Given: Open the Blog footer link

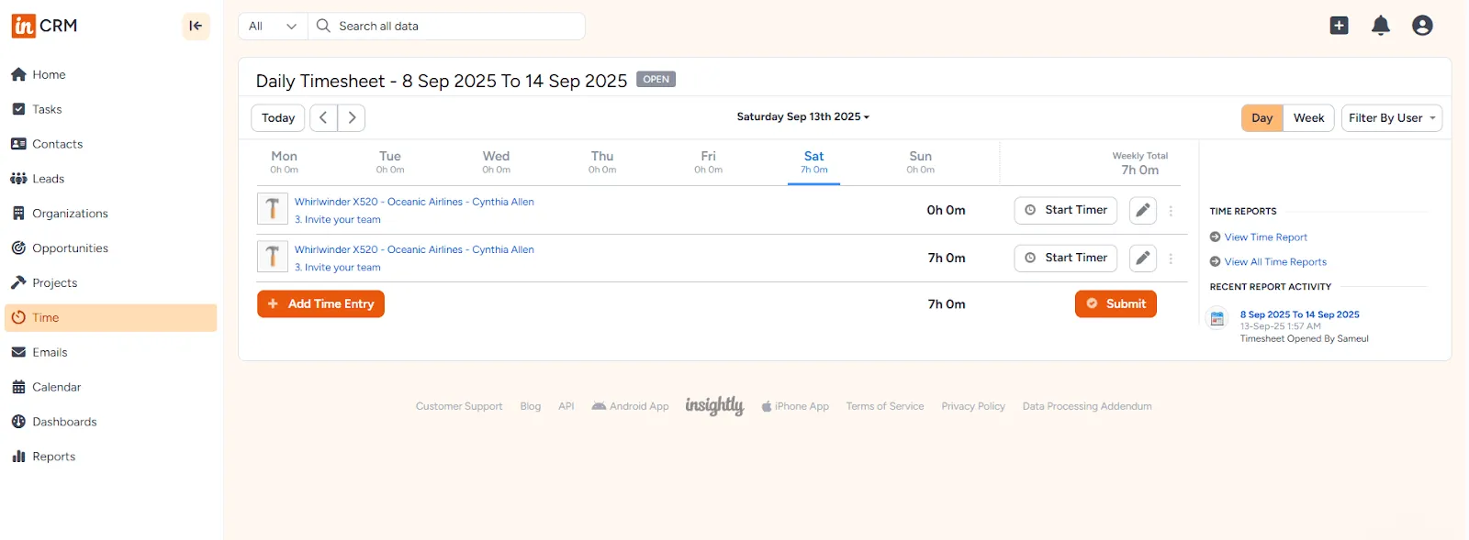Looking at the screenshot, I should (531, 406).
